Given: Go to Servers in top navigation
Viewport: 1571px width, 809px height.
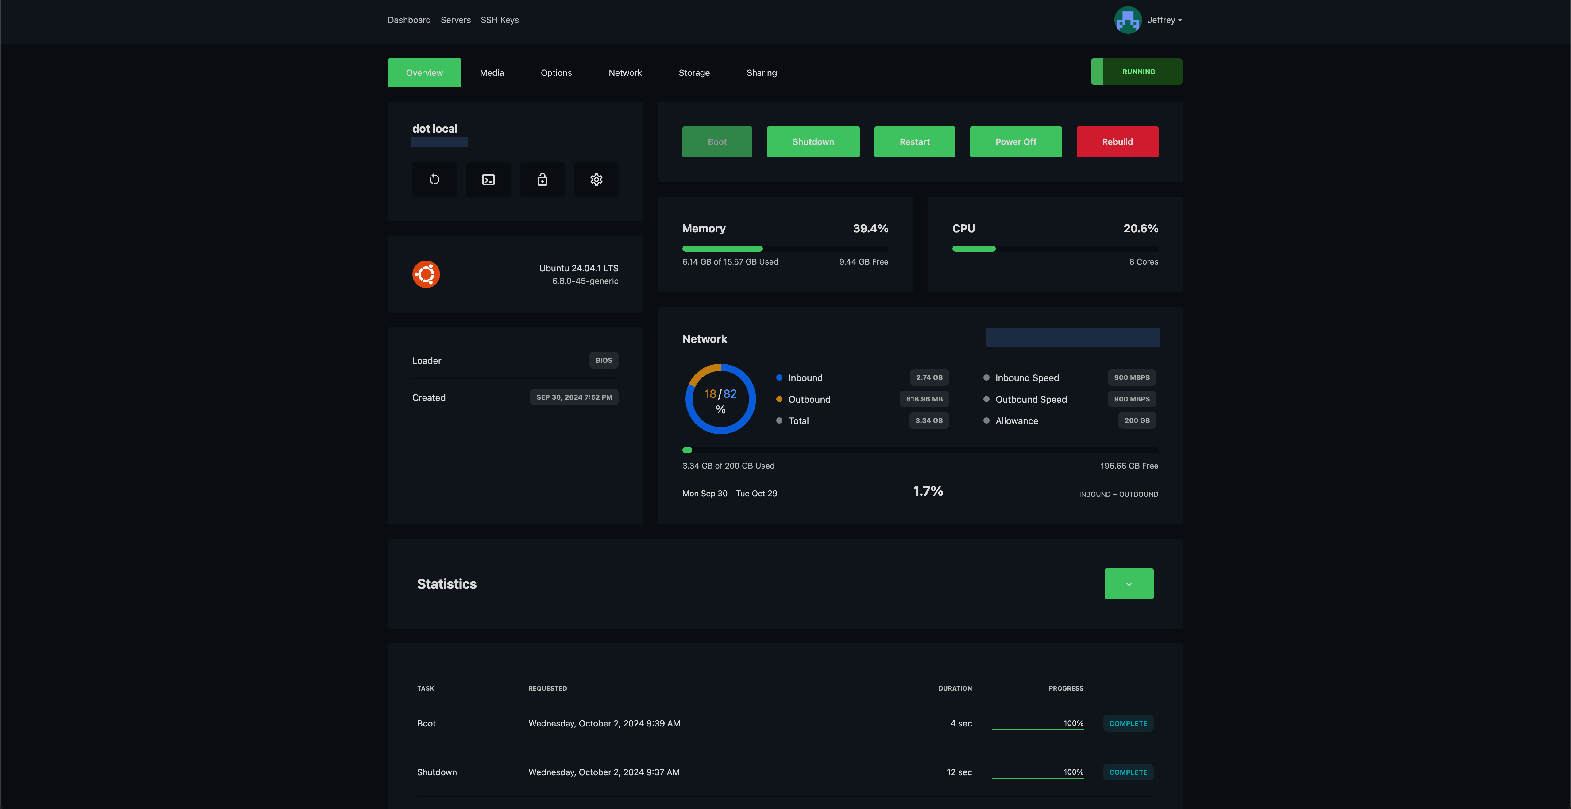Looking at the screenshot, I should [x=456, y=20].
